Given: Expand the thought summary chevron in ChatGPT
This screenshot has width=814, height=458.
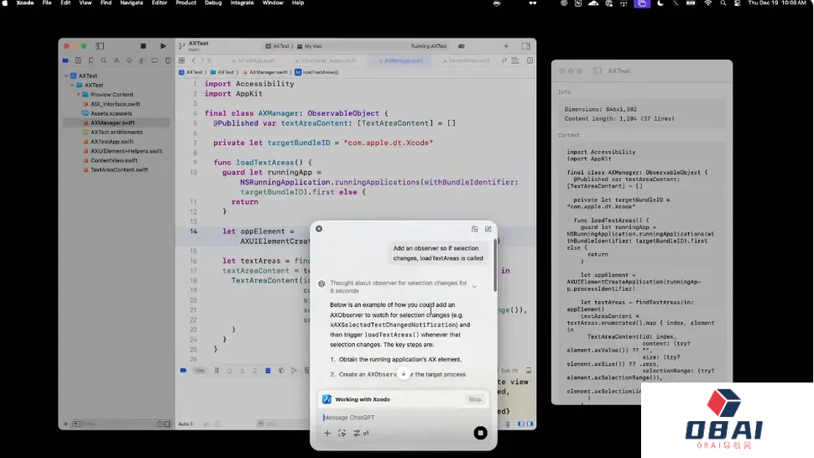Looking at the screenshot, I should [475, 287].
